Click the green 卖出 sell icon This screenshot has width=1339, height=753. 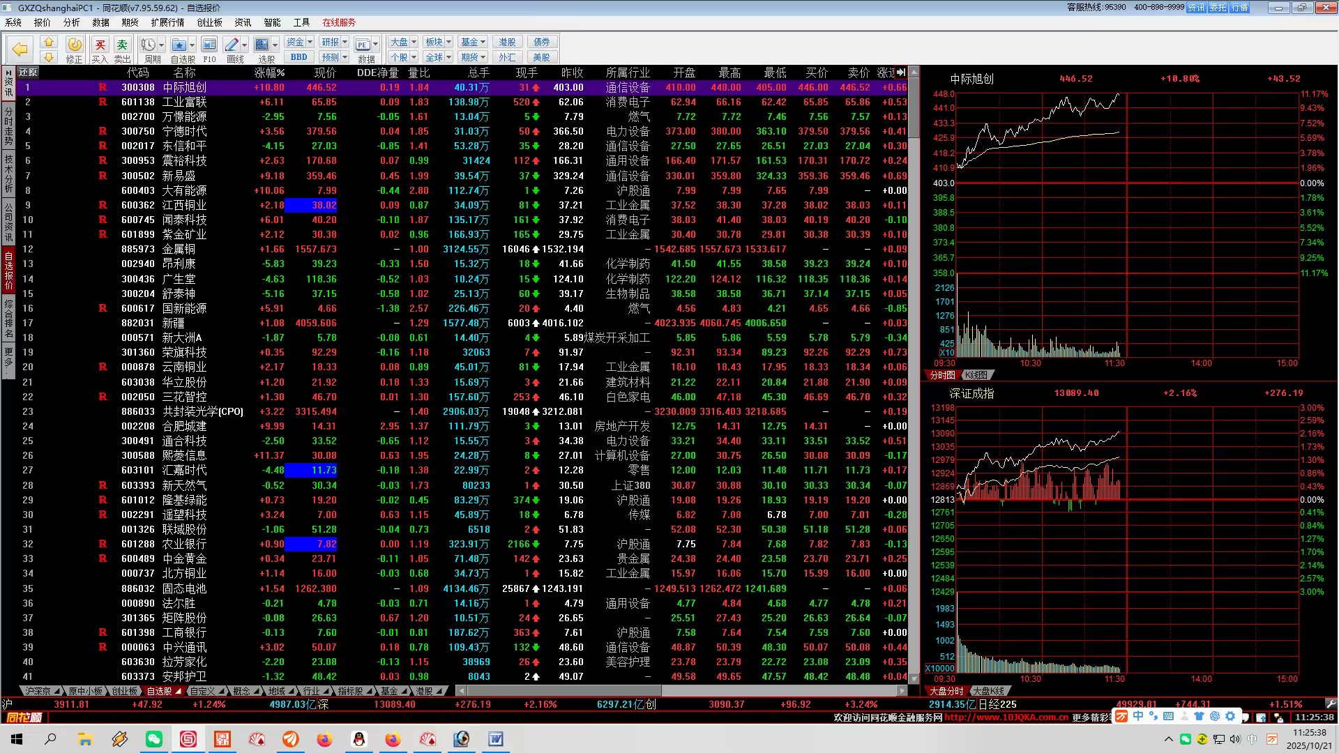[122, 45]
